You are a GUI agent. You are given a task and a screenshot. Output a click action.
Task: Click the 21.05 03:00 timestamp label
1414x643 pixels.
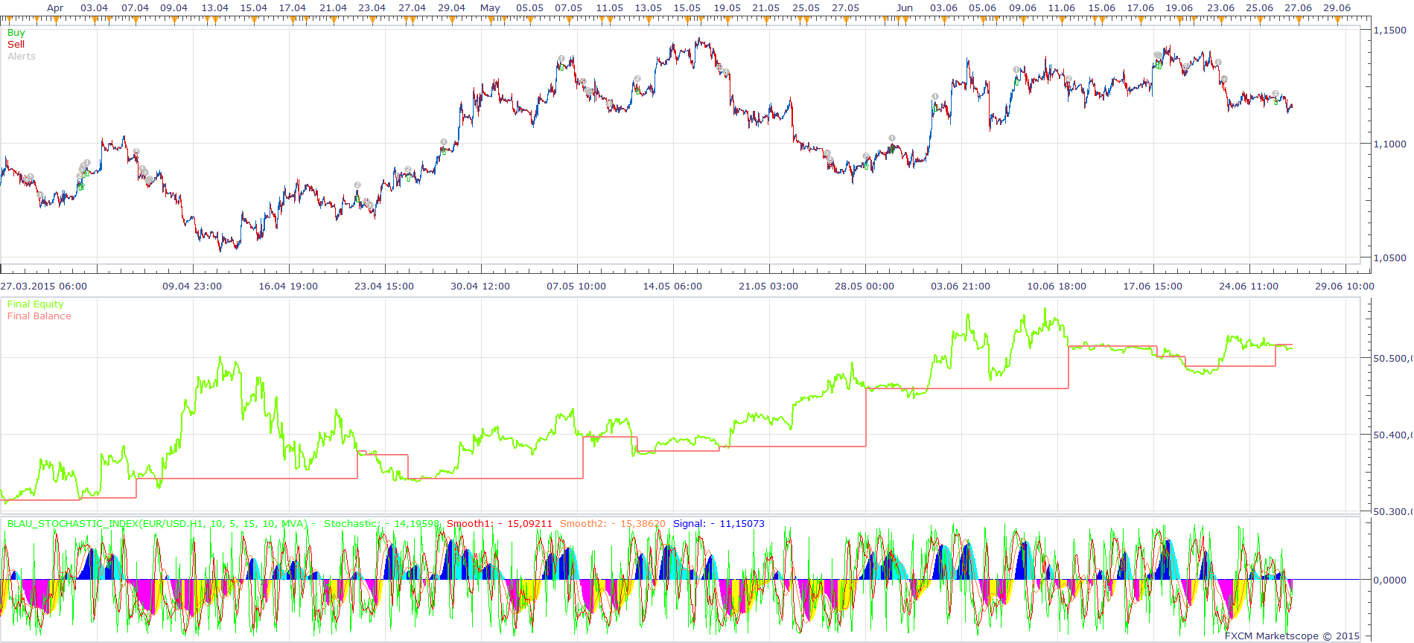pyautogui.click(x=768, y=287)
